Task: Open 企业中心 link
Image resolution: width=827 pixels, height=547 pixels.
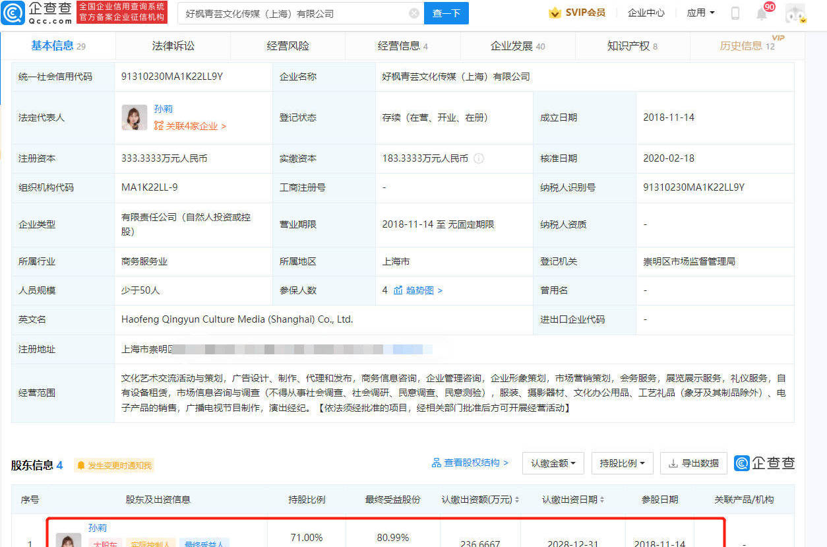Action: [646, 13]
